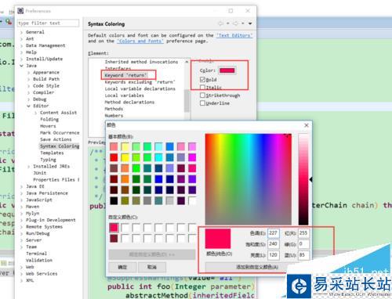Click the OK button in color dialog

tap(122, 267)
